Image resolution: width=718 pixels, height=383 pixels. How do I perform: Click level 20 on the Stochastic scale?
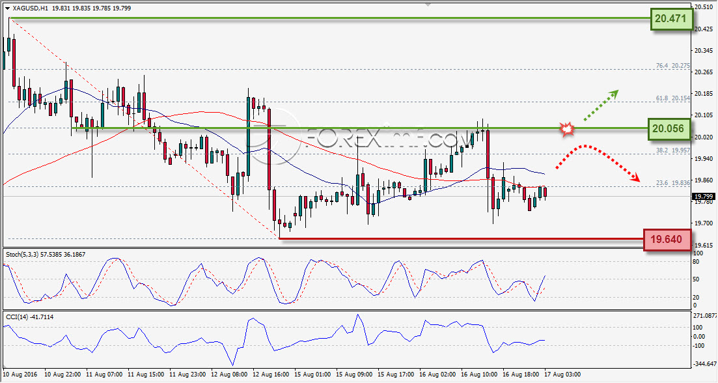point(696,297)
